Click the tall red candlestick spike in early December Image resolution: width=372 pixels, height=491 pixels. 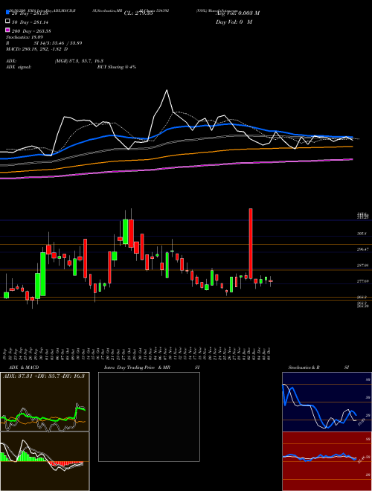251,243
